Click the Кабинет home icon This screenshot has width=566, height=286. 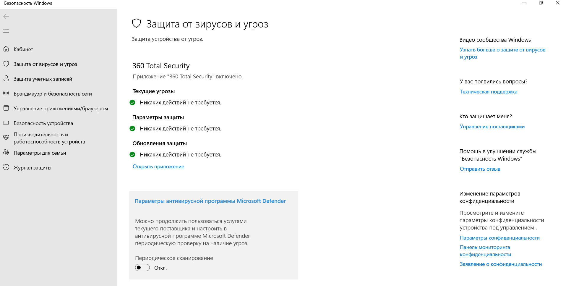click(x=6, y=49)
